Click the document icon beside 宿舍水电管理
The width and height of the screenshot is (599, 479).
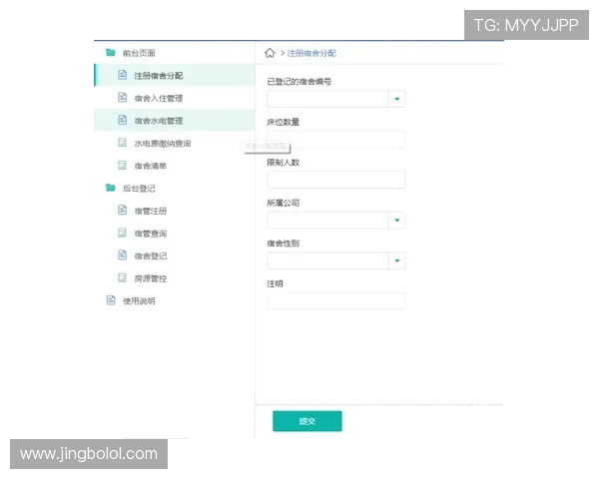tap(122, 120)
